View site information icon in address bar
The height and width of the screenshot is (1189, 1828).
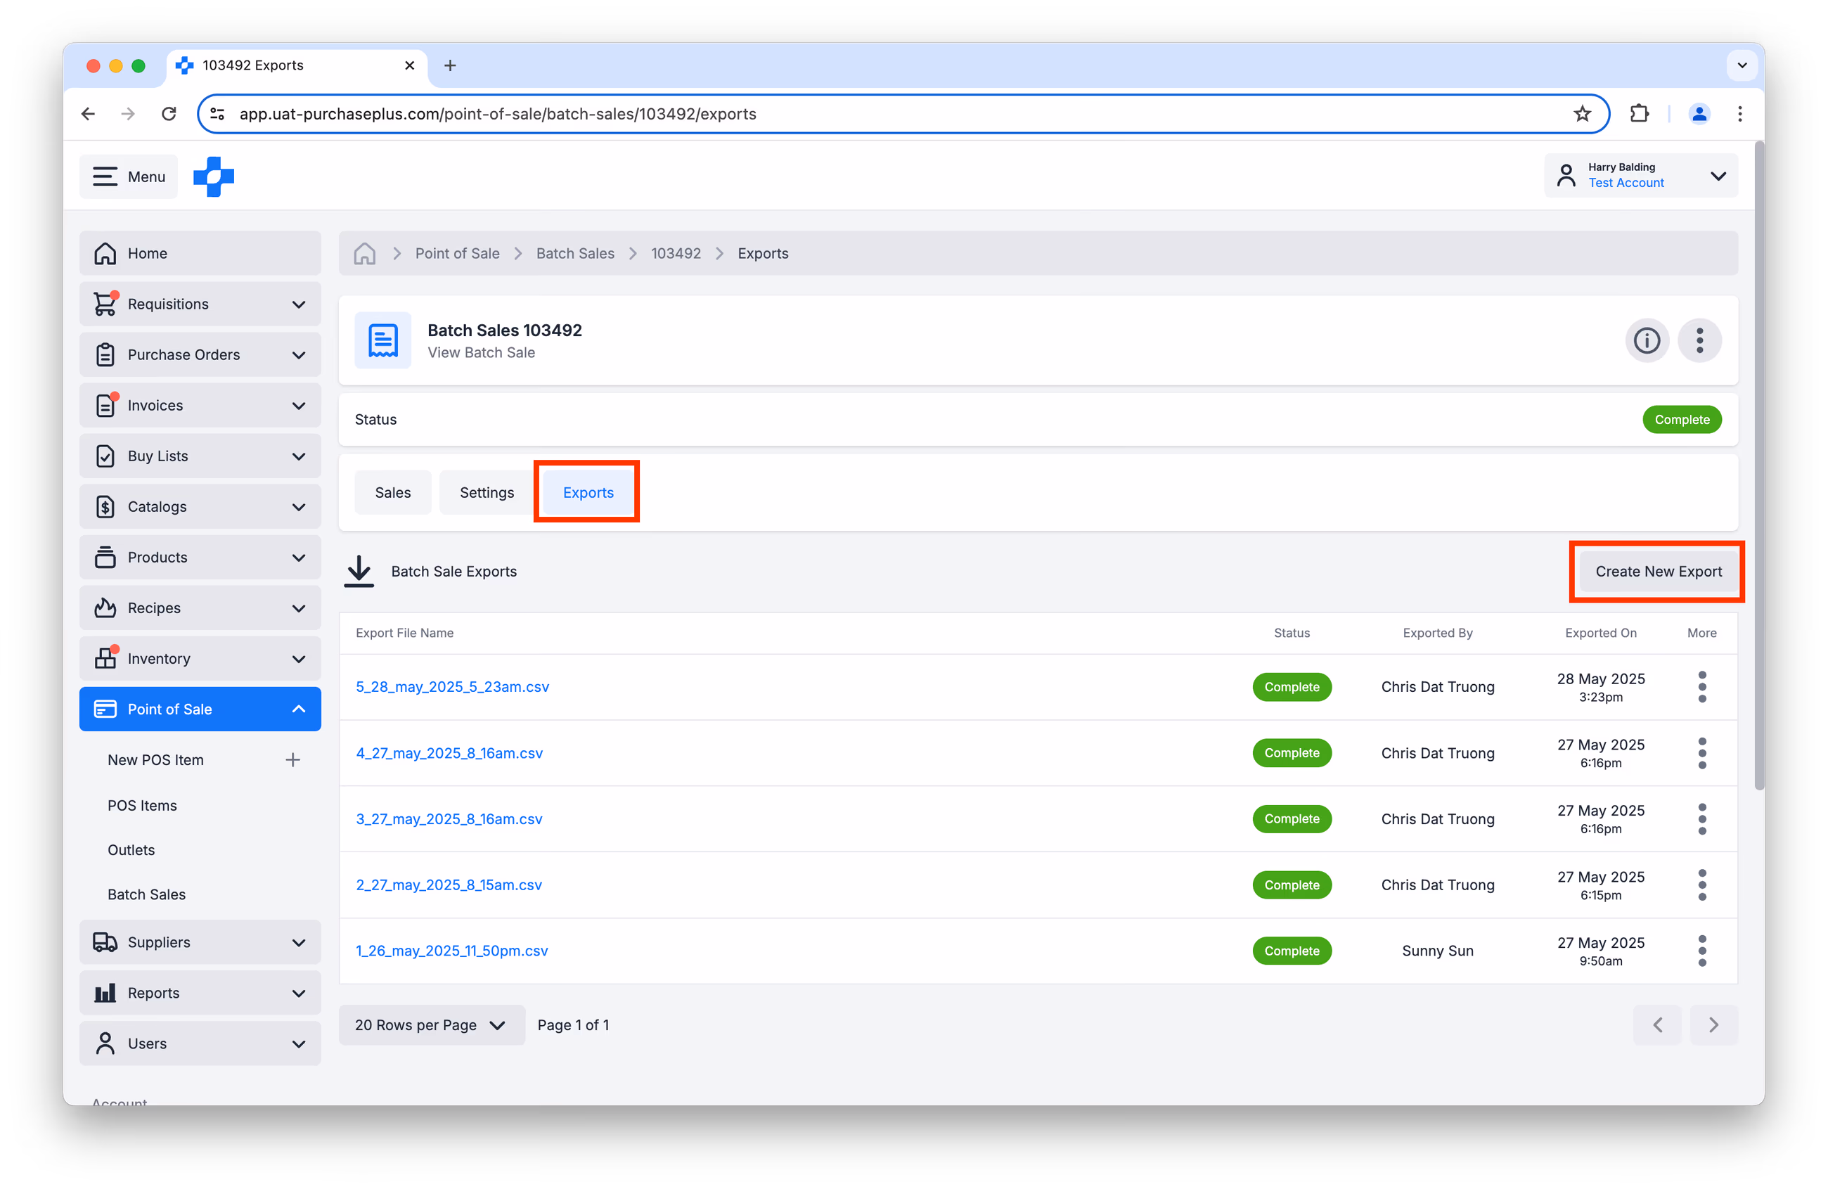click(218, 114)
